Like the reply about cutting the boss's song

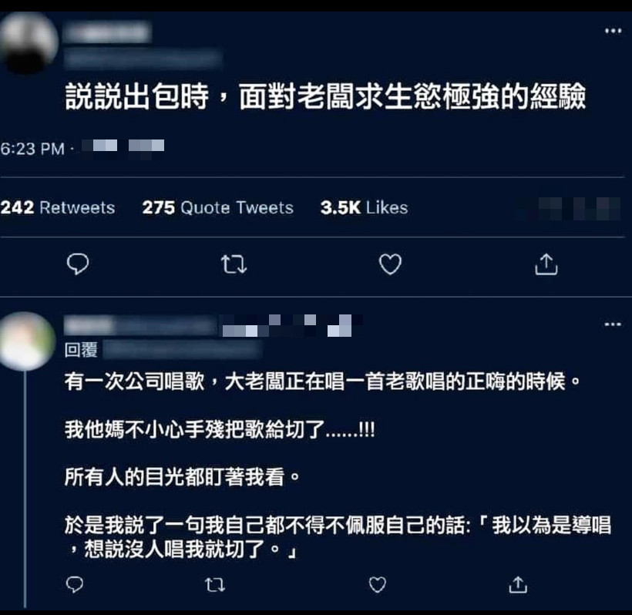(x=378, y=585)
